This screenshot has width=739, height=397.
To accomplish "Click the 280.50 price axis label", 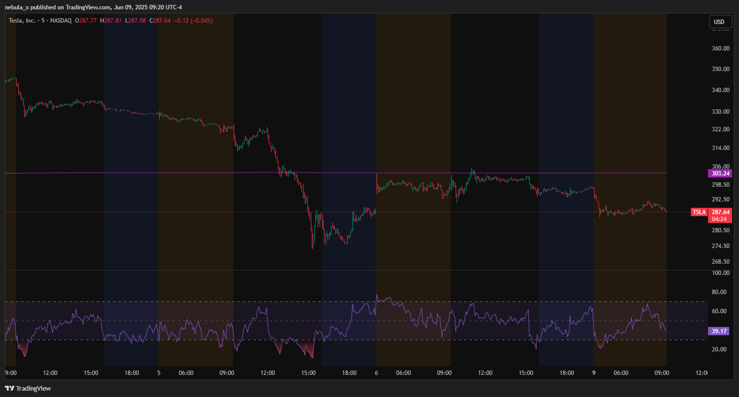I will 720,230.
